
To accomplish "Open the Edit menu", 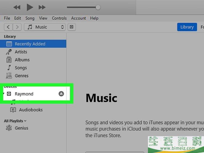I will (18, 18).
